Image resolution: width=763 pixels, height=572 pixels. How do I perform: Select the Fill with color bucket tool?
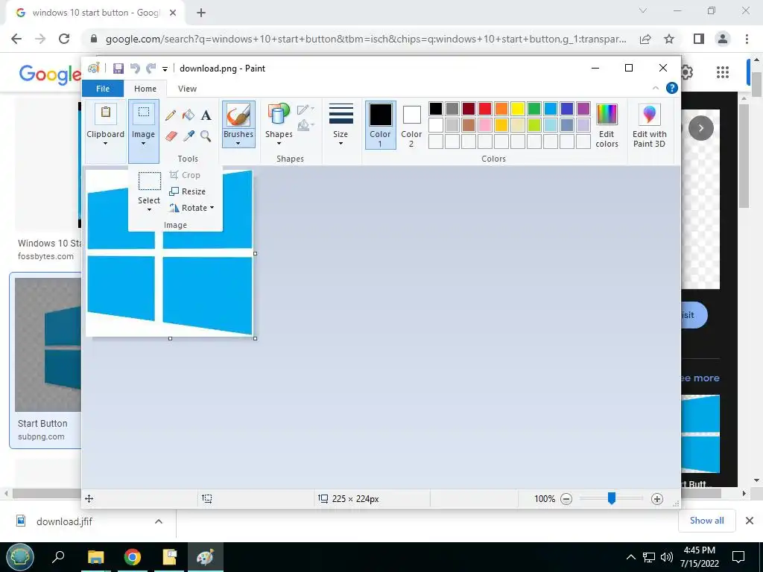pyautogui.click(x=189, y=115)
